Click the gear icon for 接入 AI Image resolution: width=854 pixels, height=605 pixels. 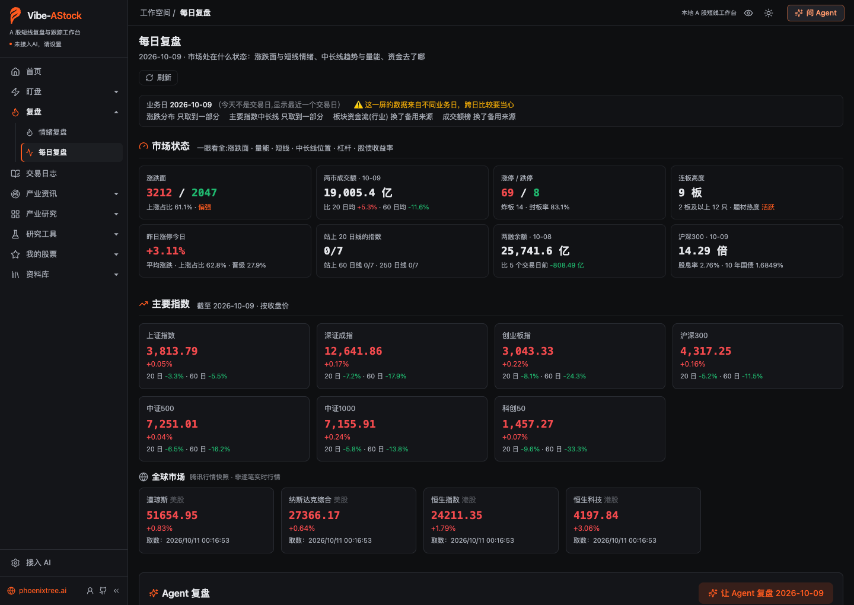(15, 563)
